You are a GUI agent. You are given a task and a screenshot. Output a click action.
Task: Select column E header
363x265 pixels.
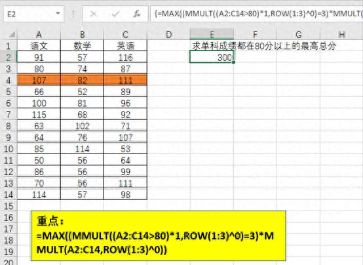coord(212,34)
